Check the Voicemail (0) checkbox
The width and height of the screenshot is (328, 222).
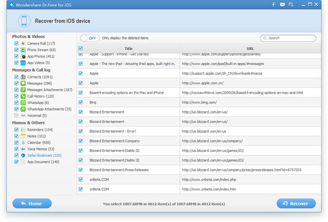click(x=16, y=116)
